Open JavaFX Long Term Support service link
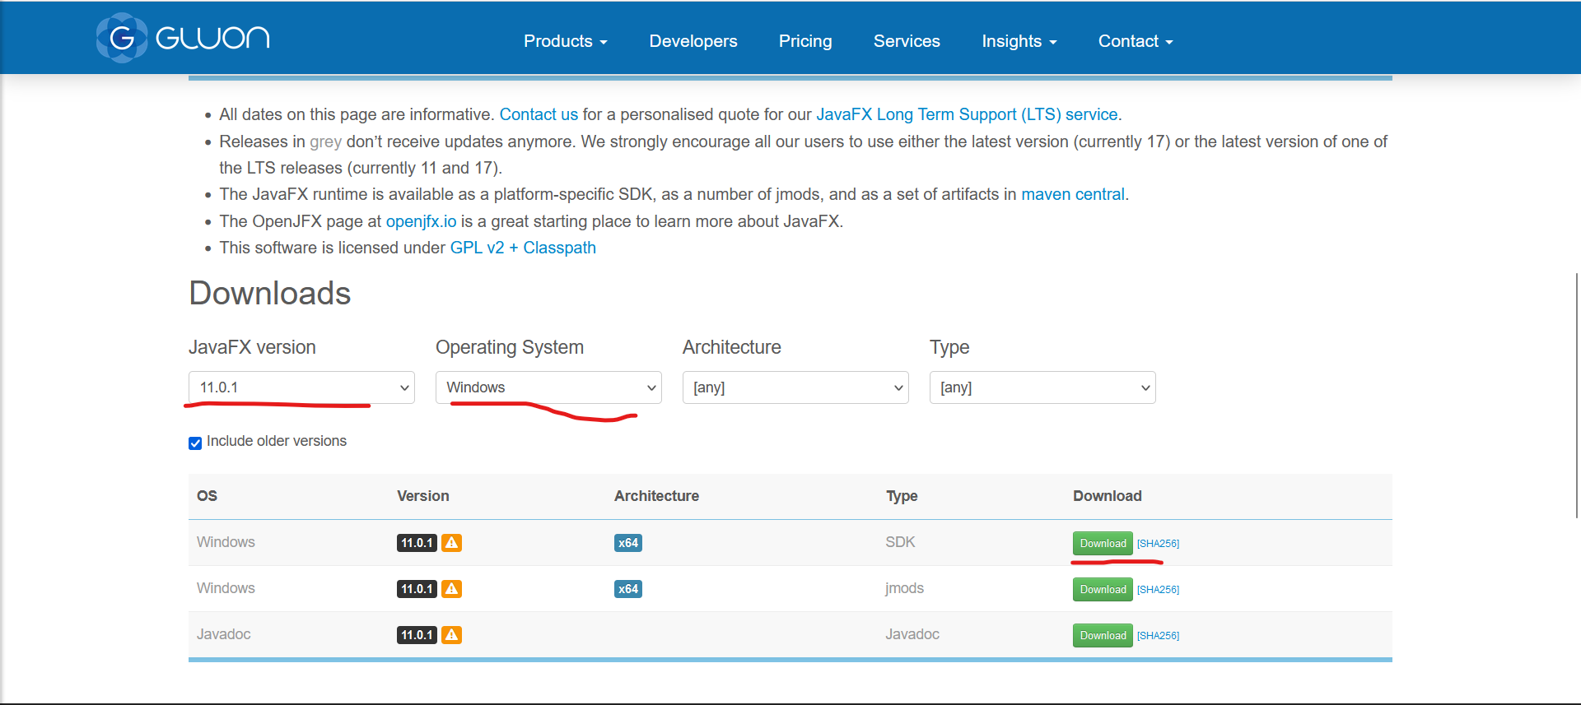Screen dimensions: 1581x705 [x=967, y=114]
